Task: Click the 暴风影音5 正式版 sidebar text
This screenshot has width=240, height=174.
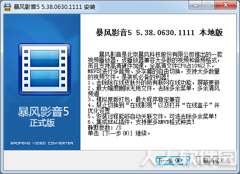Action: [43, 117]
